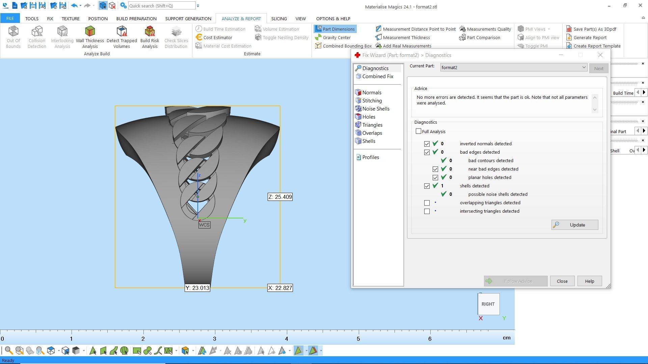The width and height of the screenshot is (648, 364).
Task: Uncheck inverted normals detected checkbox
Action: point(427,144)
